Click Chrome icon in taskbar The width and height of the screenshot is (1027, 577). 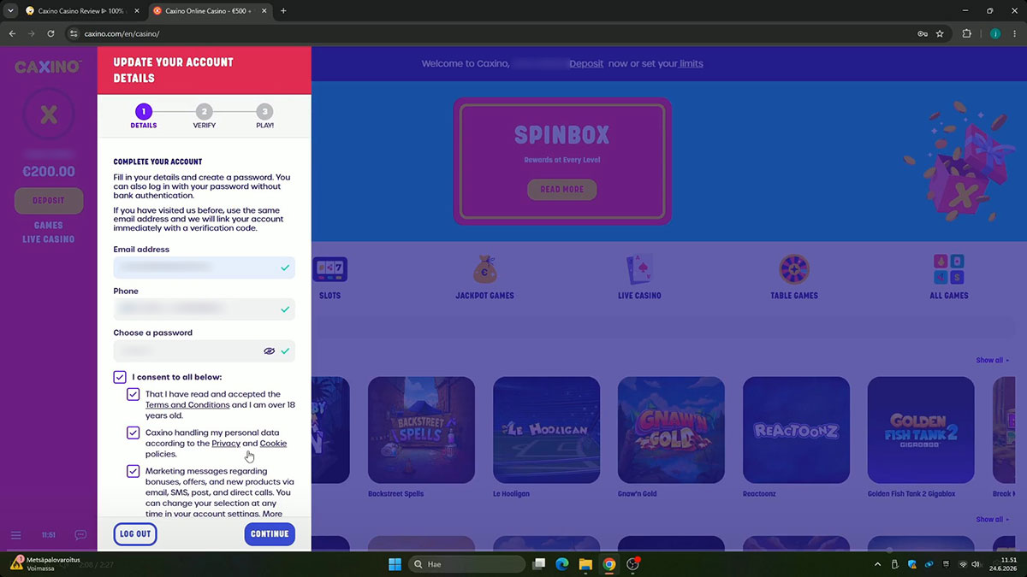click(x=609, y=564)
